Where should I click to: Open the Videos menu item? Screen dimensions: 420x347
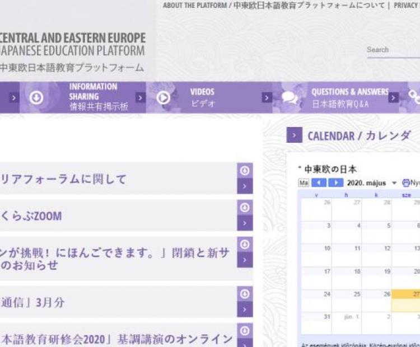(x=202, y=97)
